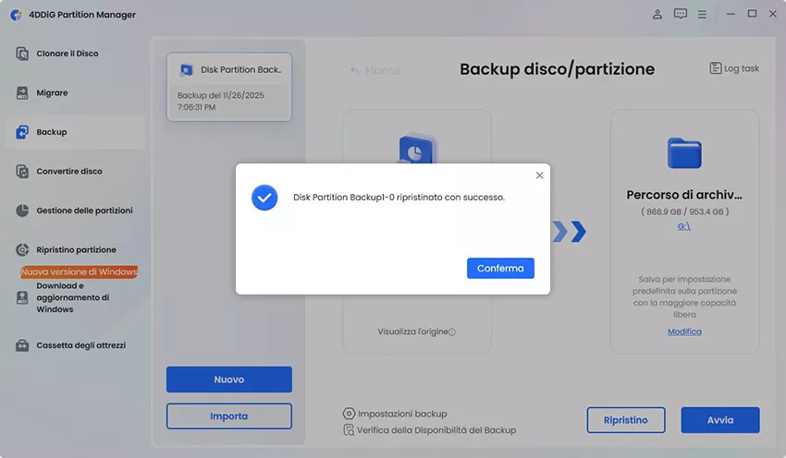This screenshot has width=786, height=458.
Task: Click the Percorso di archiv... heading
Action: click(684, 195)
